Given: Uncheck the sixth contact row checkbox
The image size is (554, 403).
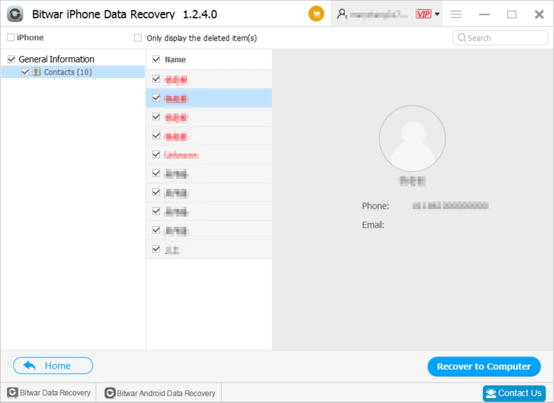Looking at the screenshot, I should (156, 173).
